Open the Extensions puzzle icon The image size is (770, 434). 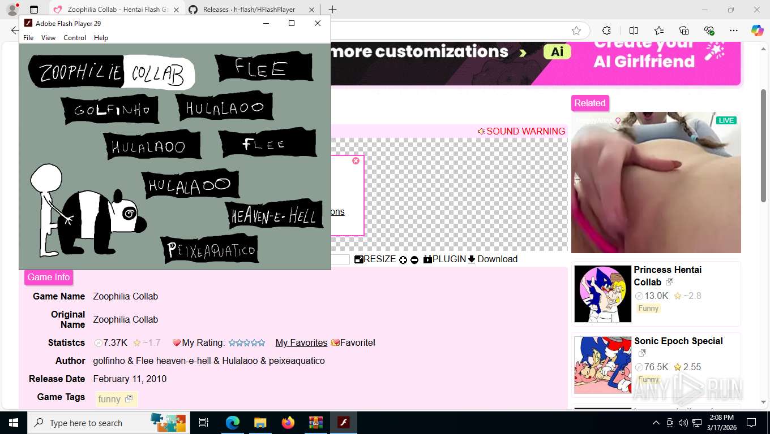(606, 31)
